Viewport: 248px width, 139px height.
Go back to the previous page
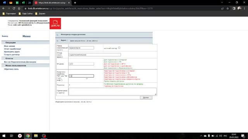point(3,8)
